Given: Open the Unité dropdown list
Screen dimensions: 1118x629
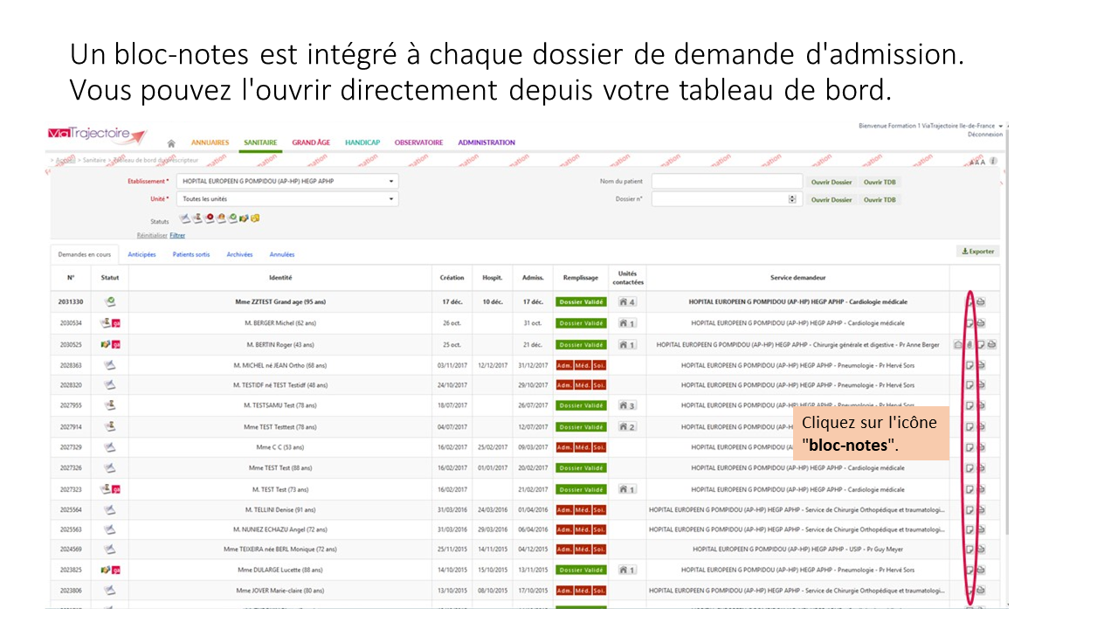Looking at the screenshot, I should coord(392,199).
